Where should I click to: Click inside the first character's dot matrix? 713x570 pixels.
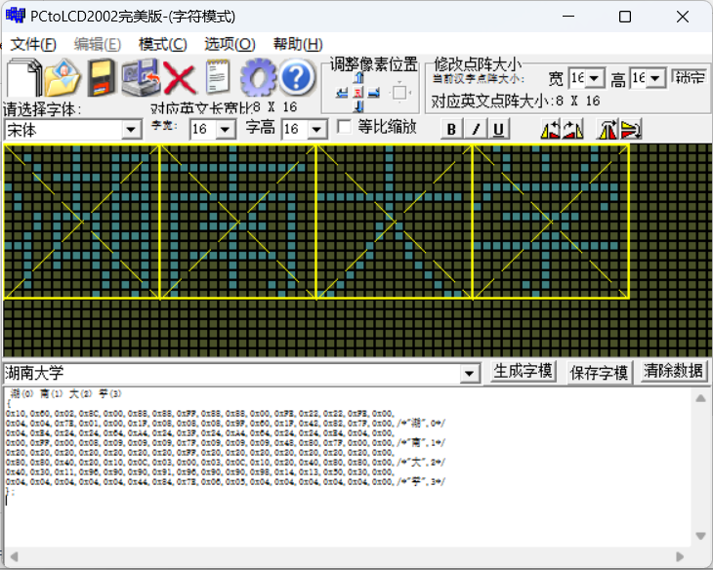pos(82,222)
